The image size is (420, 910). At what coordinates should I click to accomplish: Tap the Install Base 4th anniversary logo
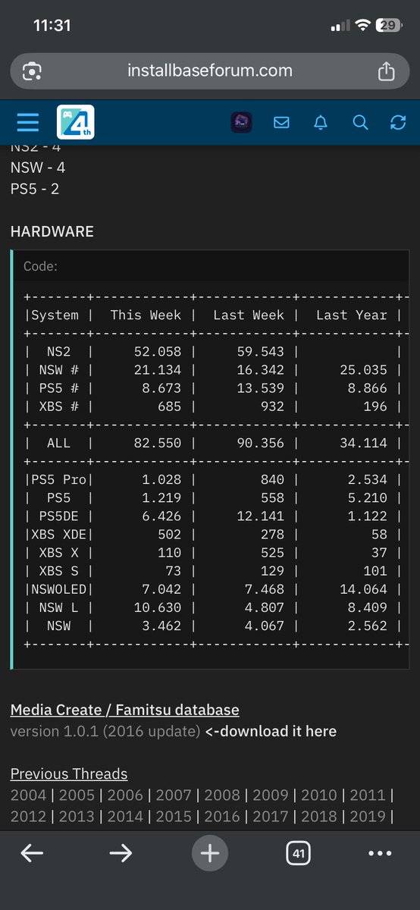tap(76, 122)
